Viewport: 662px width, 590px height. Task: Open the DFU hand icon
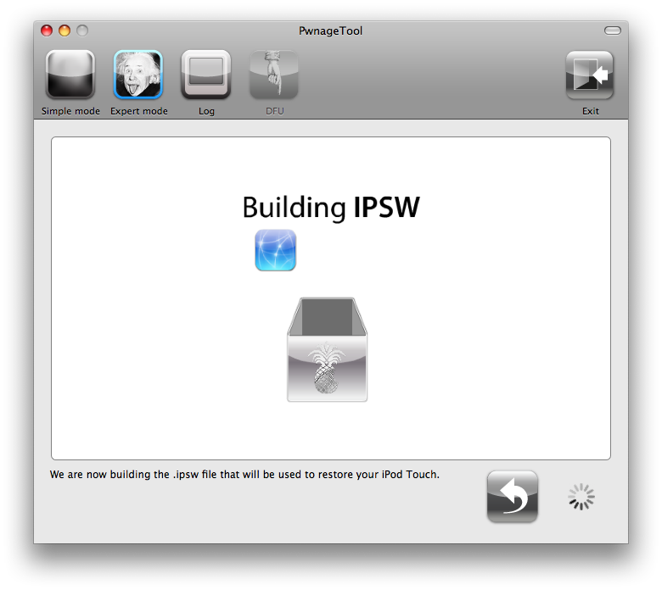coord(274,75)
